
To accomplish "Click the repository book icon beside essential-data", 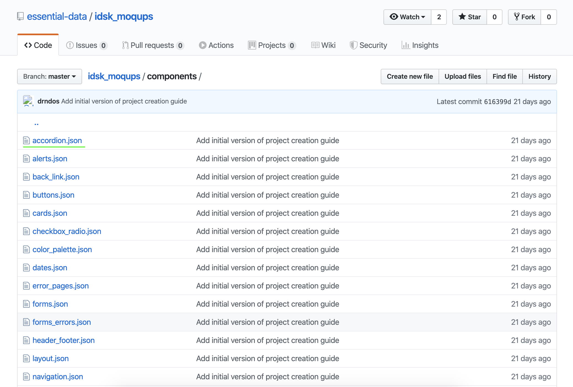I will point(20,17).
